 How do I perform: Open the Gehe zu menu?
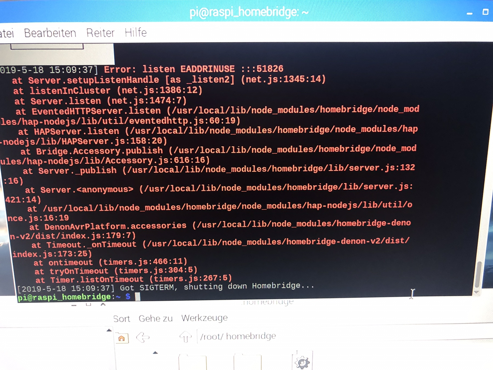pos(156,318)
